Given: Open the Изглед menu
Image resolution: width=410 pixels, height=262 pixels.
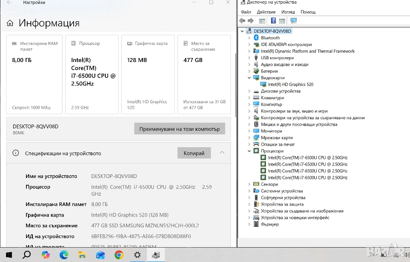Looking at the screenshot, I should 288,12.
